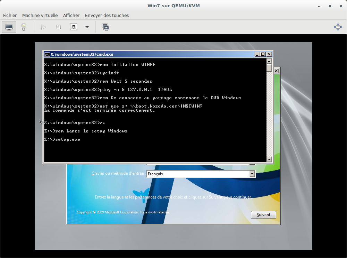The image size is (347, 258).
Task: Show the graphical console view
Action: tap(9, 27)
